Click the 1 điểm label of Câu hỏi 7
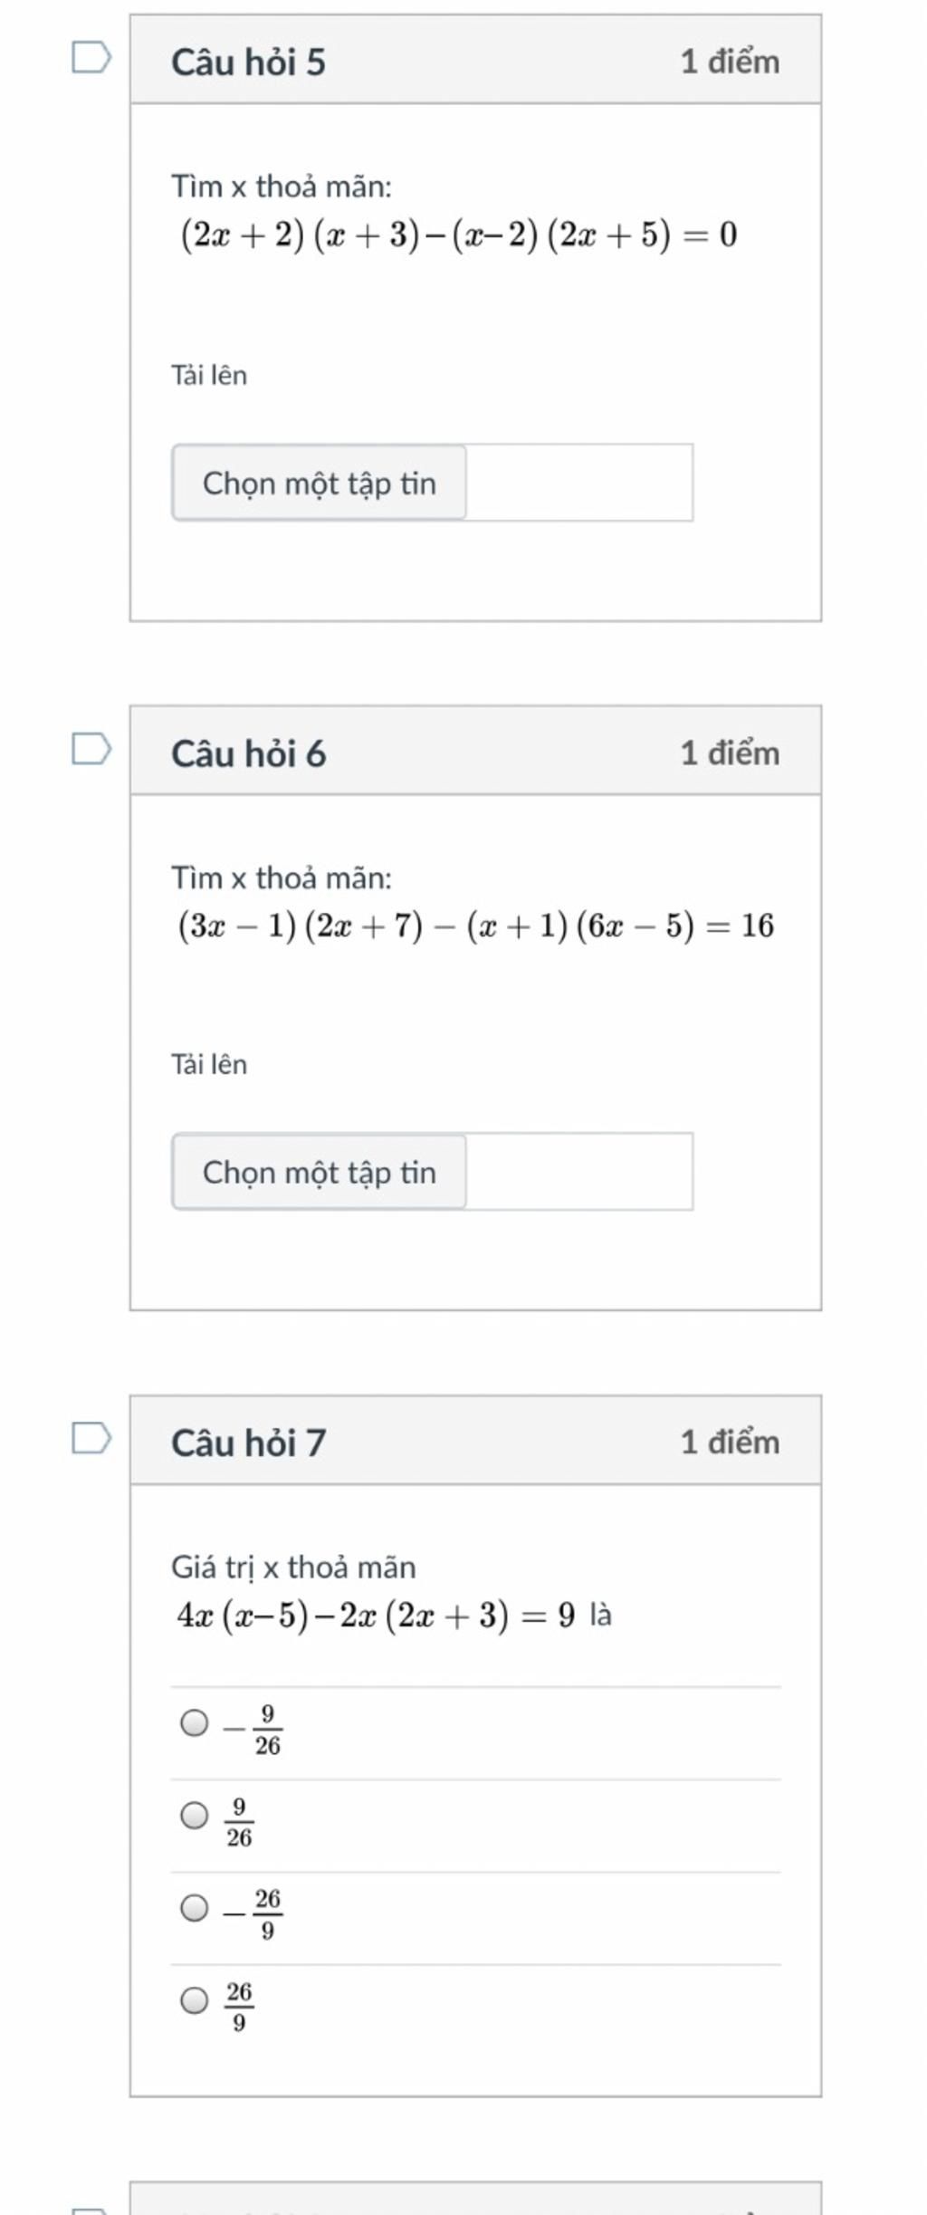927x2215 pixels. click(730, 1442)
